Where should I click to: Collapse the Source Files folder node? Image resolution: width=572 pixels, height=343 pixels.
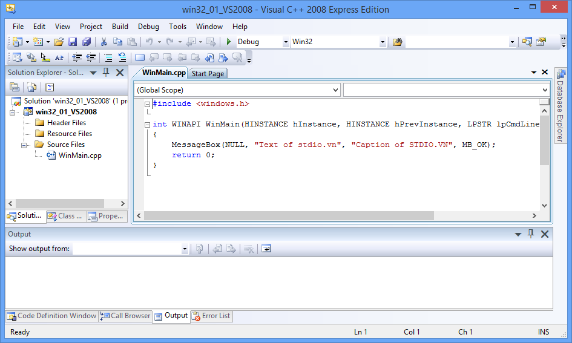tap(24, 145)
